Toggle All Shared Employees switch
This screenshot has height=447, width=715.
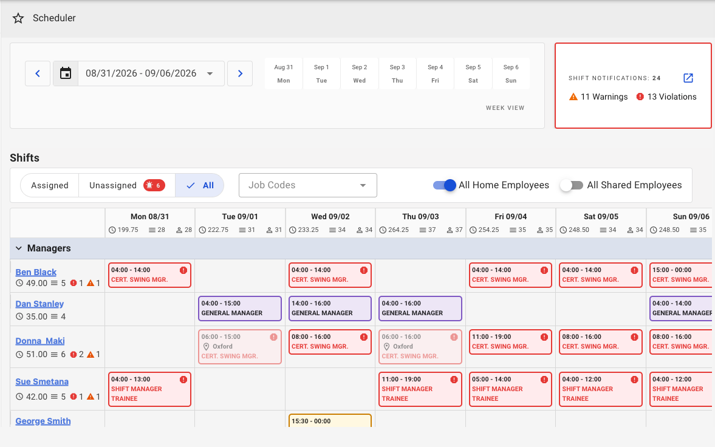click(x=572, y=185)
